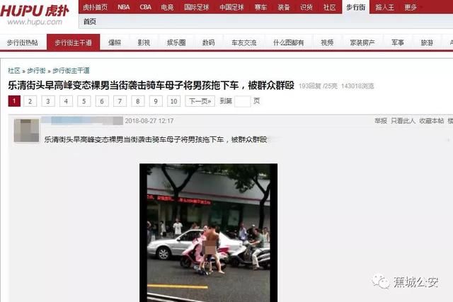Click the blurred poster username
The height and width of the screenshot is (302, 453).
82,120
